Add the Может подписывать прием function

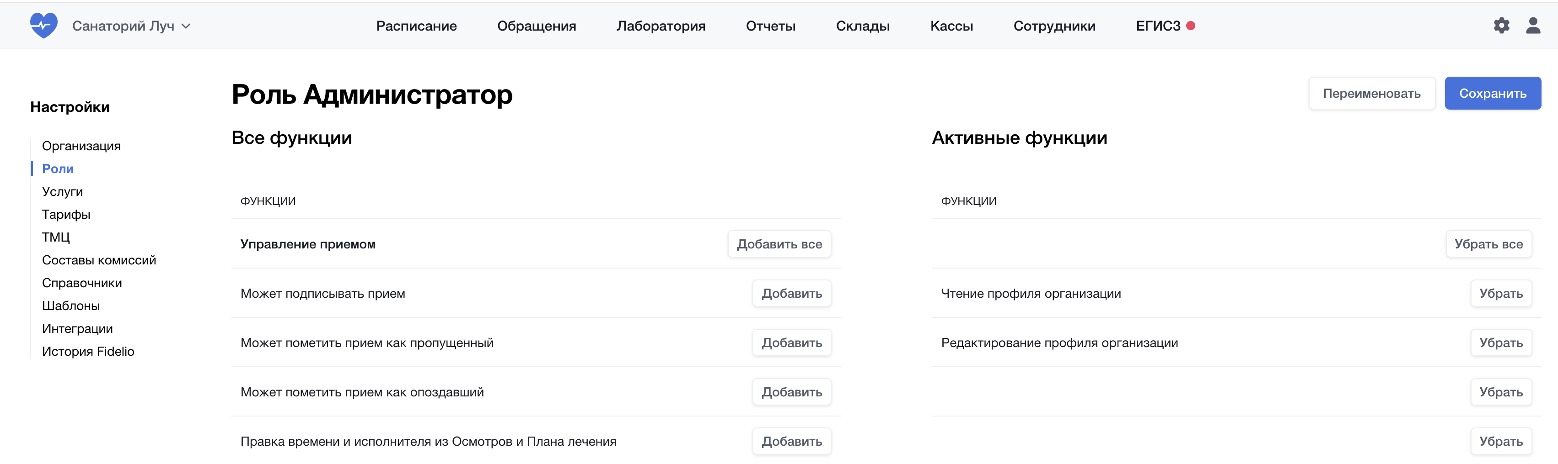click(x=791, y=294)
